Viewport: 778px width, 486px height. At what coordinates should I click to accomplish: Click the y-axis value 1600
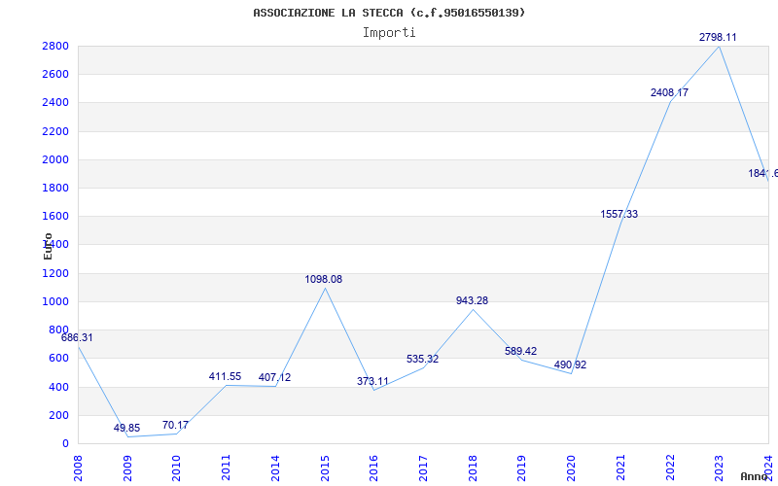[56, 216]
